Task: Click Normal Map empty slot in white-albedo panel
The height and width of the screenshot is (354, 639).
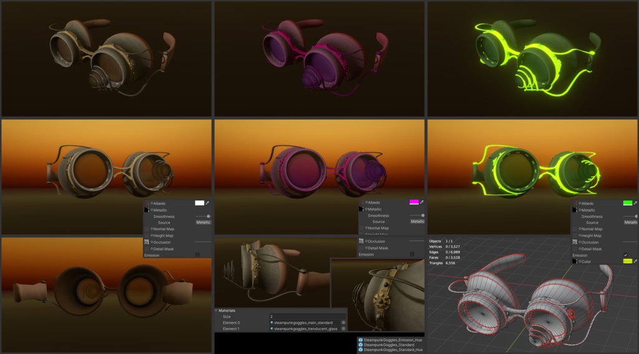Action: pos(147,229)
